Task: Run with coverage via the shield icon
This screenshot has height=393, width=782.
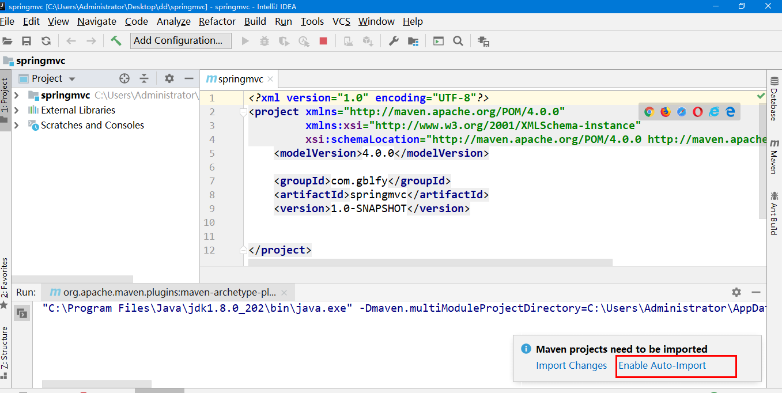Action: (x=284, y=41)
